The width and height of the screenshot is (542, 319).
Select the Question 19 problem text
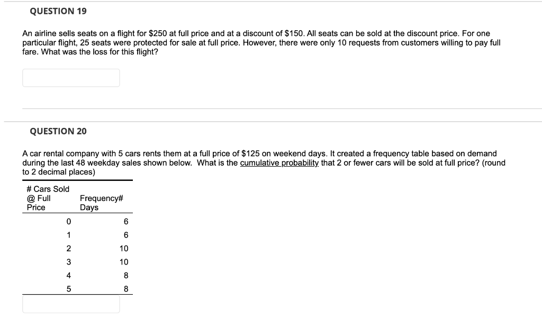pyautogui.click(x=261, y=42)
